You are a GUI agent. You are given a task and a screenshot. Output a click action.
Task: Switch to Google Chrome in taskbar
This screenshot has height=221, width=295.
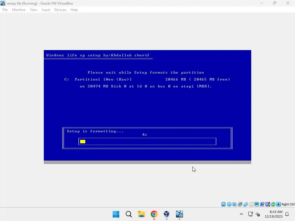tap(154, 214)
